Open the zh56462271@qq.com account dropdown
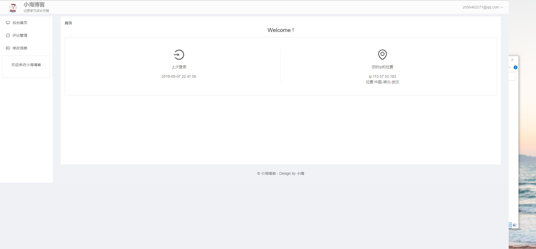 click(x=482, y=7)
